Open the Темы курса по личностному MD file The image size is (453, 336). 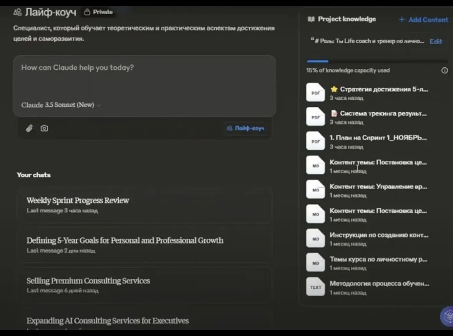368,263
